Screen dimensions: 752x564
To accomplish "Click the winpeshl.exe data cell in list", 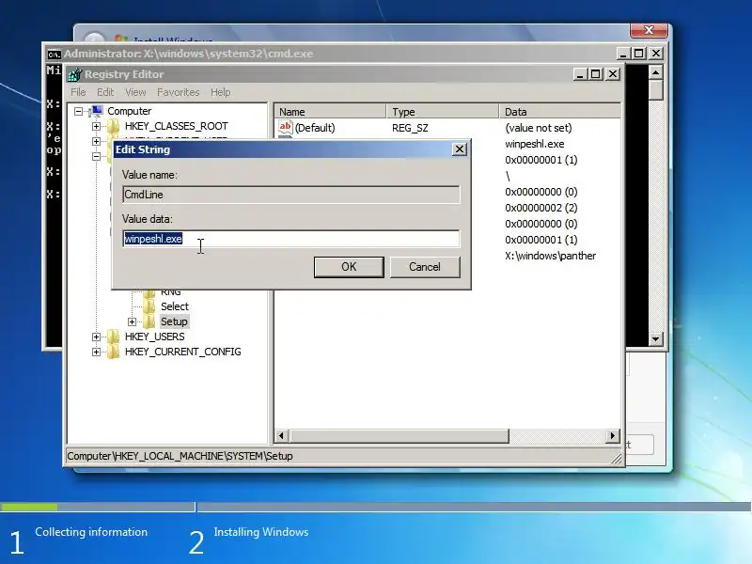I will click(534, 144).
